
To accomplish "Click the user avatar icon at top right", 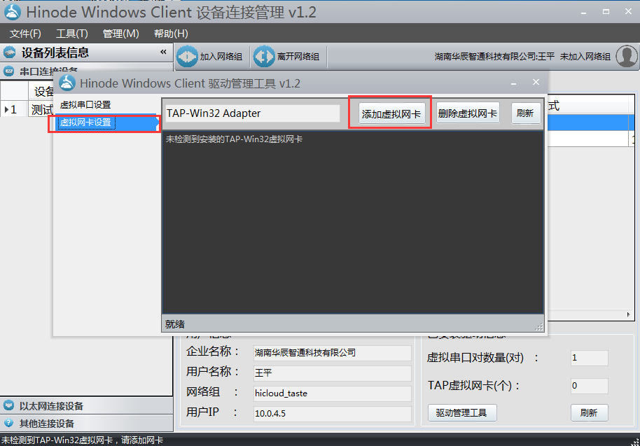I will click(x=625, y=56).
